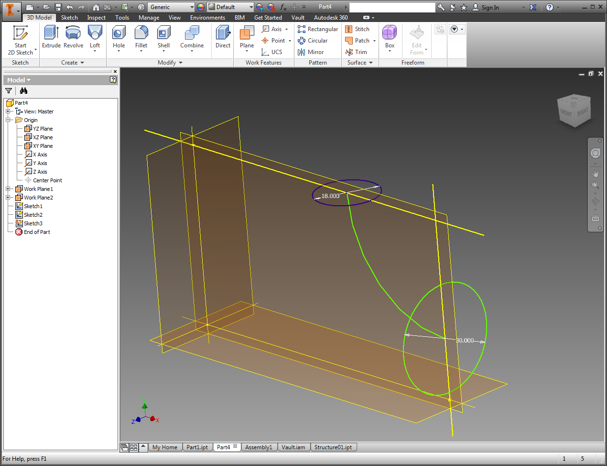
Task: Select Sketch2 in the model tree
Action: point(33,214)
